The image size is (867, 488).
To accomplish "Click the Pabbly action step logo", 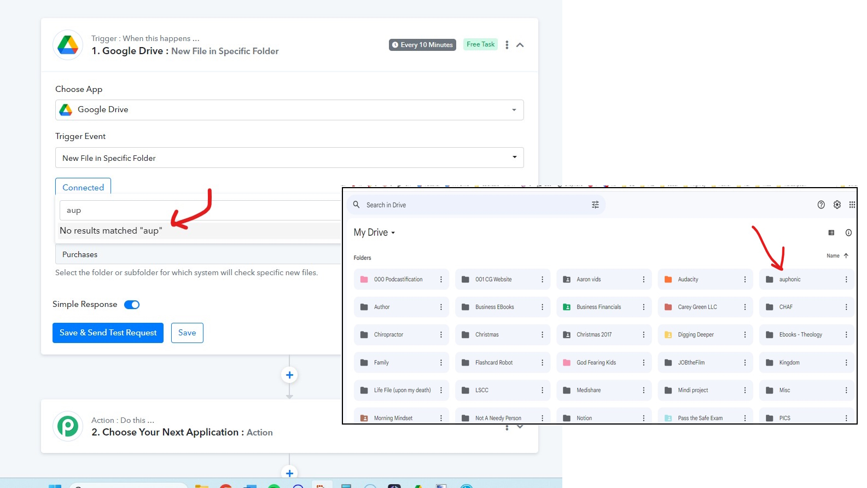I will pyautogui.click(x=68, y=426).
